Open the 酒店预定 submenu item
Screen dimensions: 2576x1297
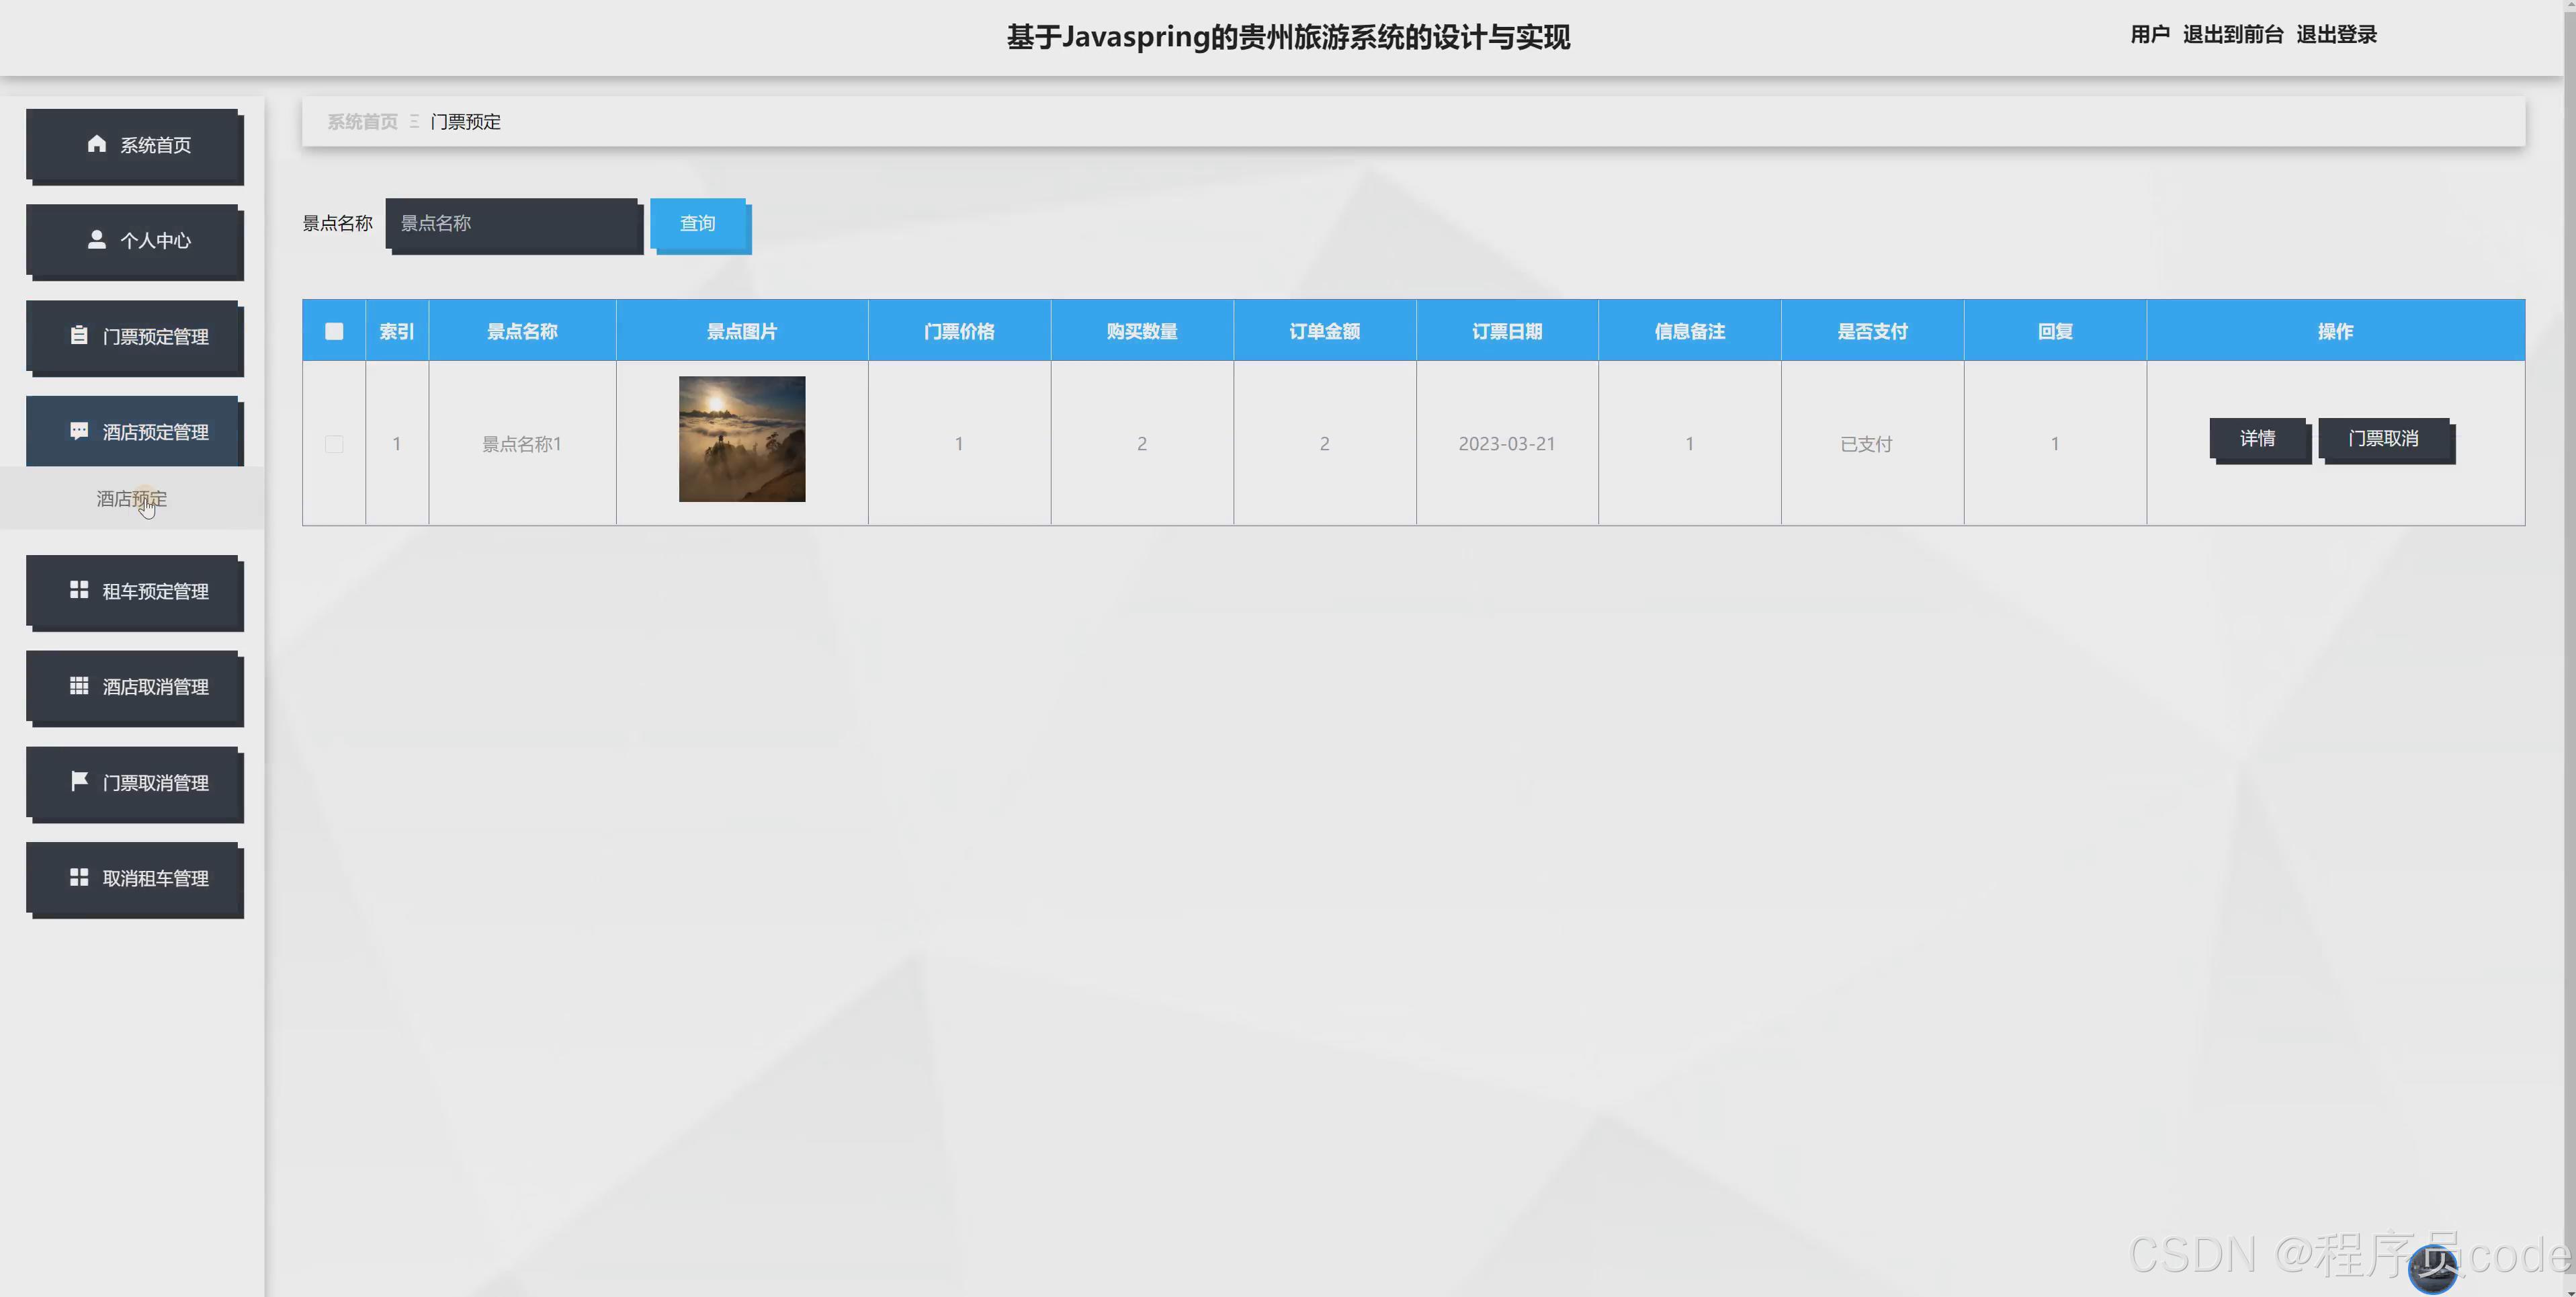131,498
